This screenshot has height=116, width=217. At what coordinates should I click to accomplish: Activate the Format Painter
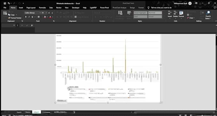pyautogui.click(x=15, y=18)
